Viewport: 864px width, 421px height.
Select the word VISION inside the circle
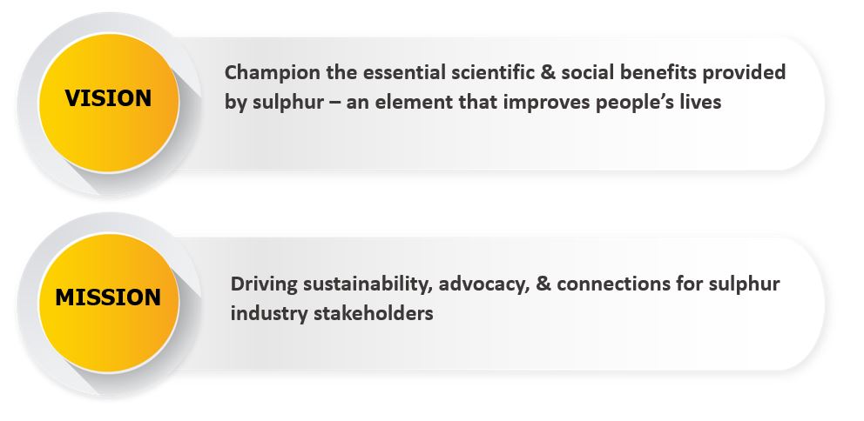click(108, 98)
